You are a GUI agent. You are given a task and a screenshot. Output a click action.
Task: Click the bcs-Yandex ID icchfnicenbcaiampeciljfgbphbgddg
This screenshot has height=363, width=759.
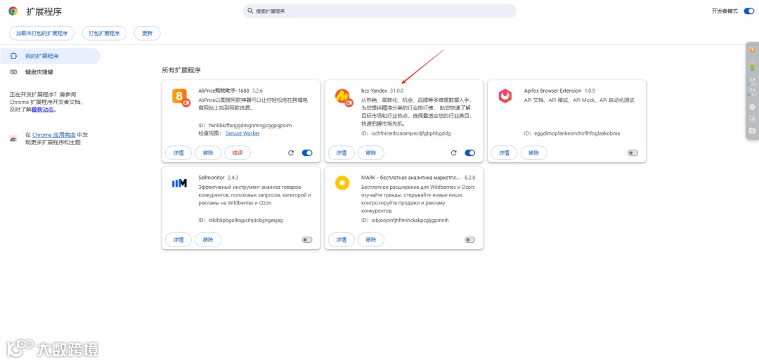coord(411,133)
